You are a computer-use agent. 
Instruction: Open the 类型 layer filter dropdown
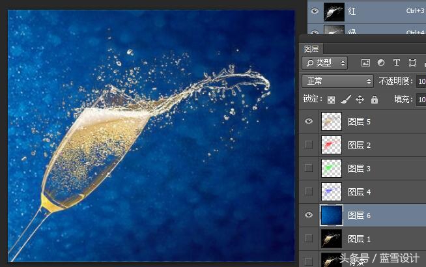click(325, 63)
